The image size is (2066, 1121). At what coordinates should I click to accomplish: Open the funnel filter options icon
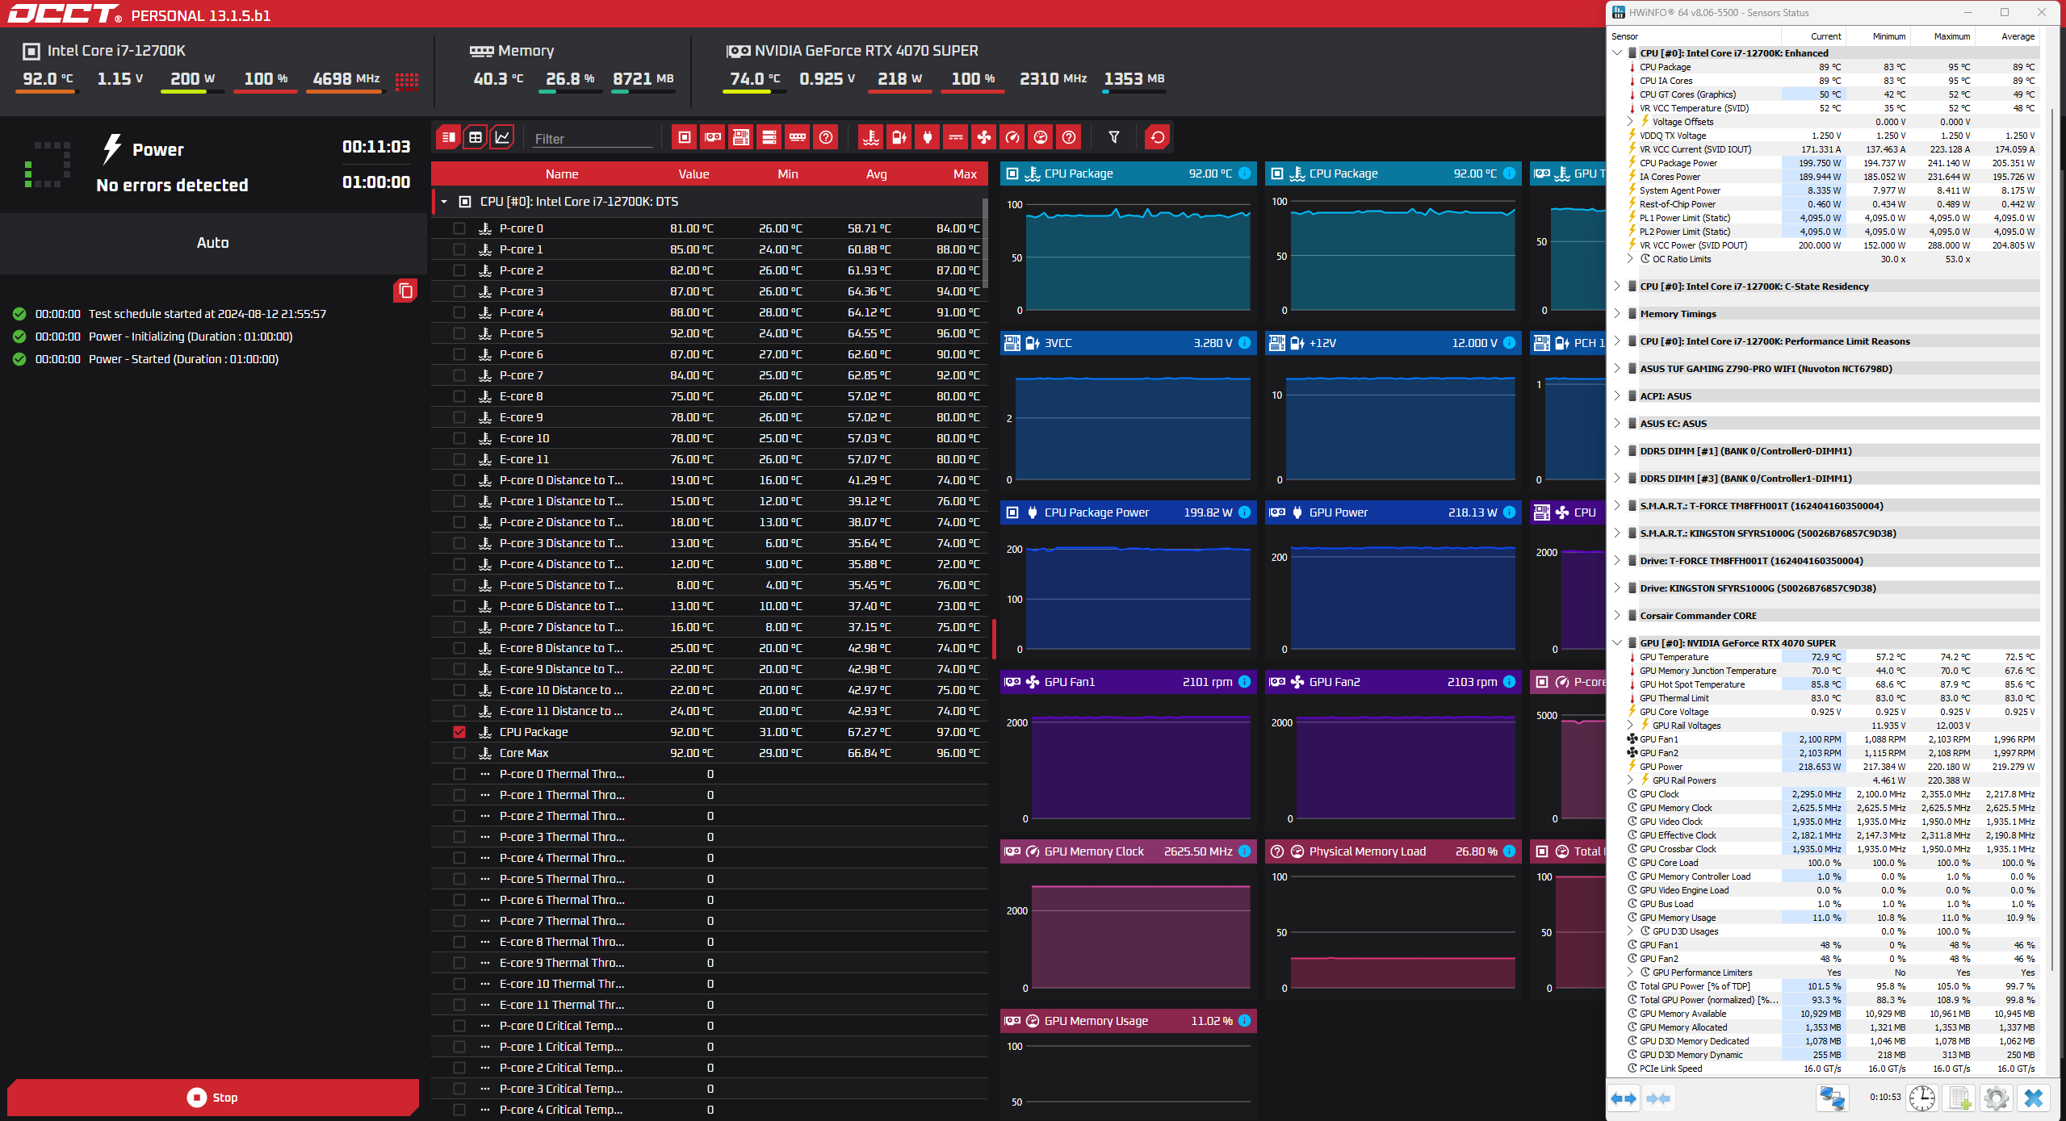pos(1114,137)
